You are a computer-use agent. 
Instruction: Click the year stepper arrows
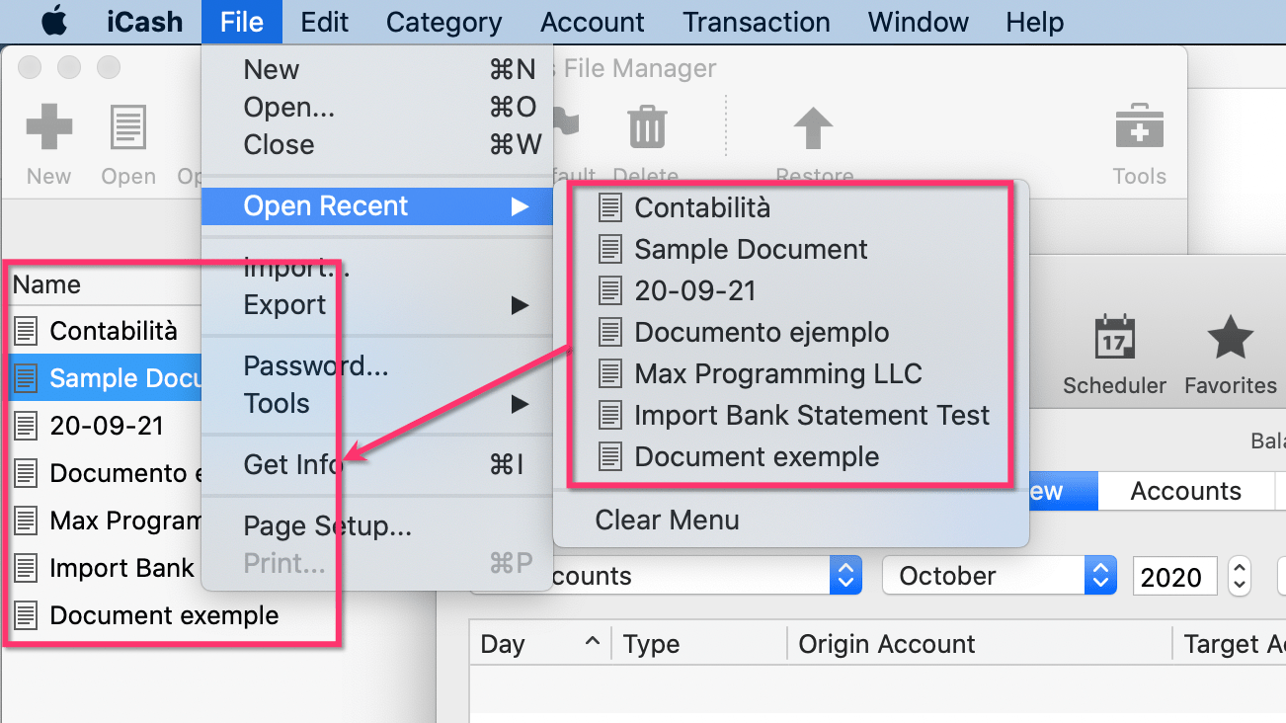(x=1240, y=576)
